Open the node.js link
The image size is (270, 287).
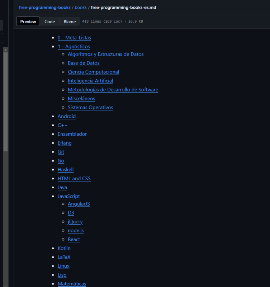76,230
